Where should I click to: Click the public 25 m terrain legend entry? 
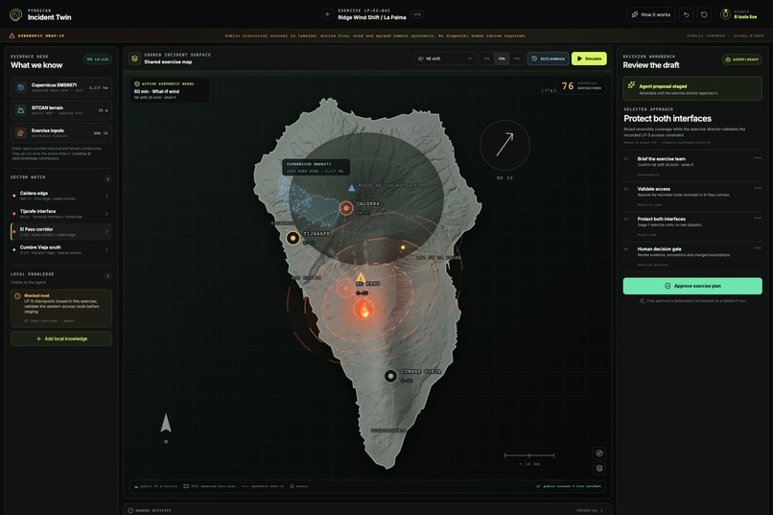click(x=155, y=486)
